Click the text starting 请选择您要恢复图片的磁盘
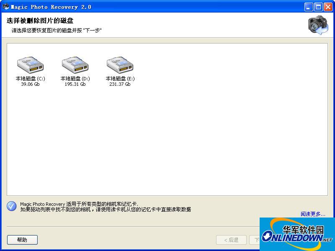This screenshot has width=335, height=251. click(57, 31)
